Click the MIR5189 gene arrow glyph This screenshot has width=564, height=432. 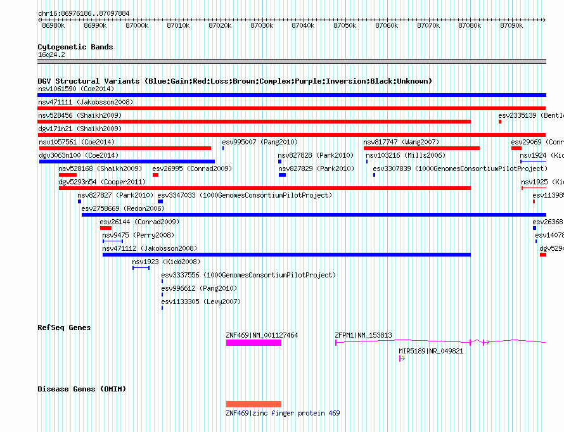(402, 359)
